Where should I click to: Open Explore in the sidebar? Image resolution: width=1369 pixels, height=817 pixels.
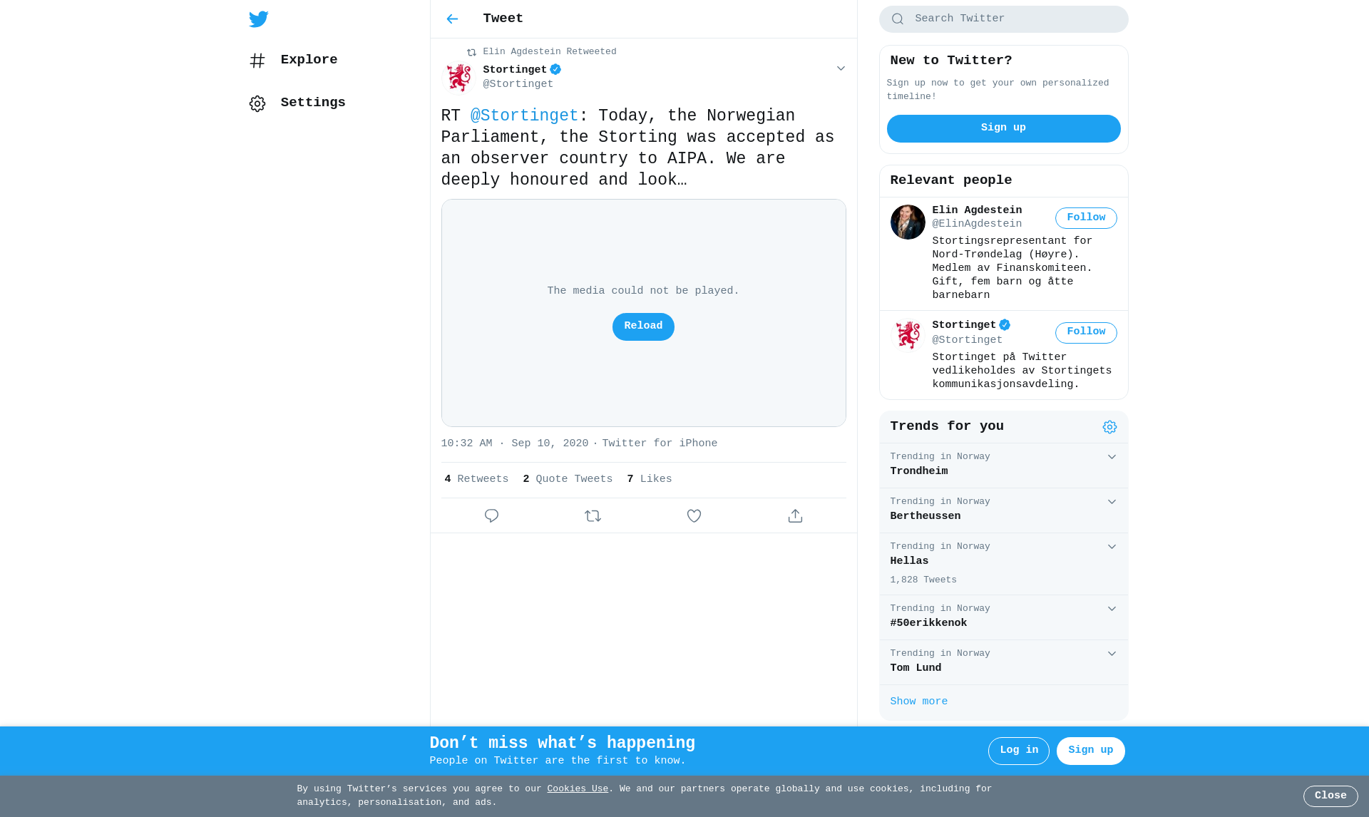point(293,61)
